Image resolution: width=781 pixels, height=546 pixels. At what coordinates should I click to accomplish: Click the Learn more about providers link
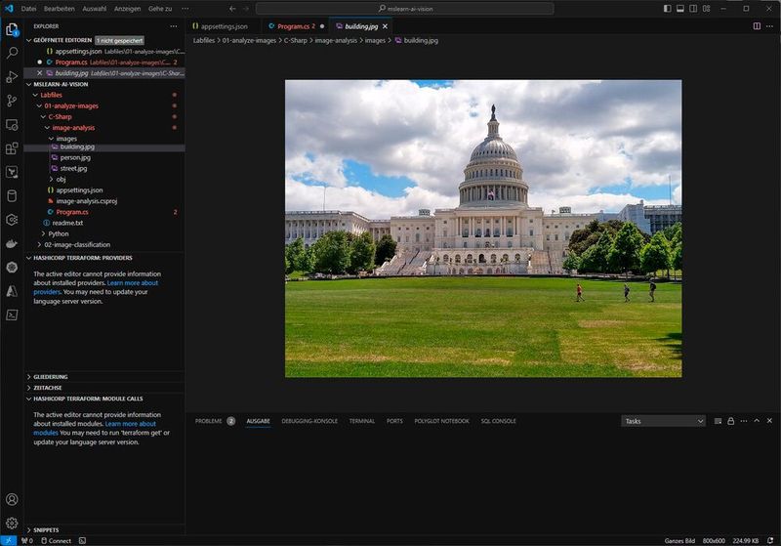pos(133,283)
